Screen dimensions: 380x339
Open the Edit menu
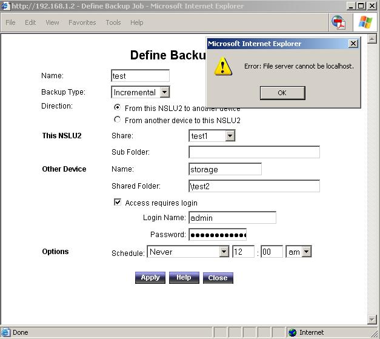[30, 22]
